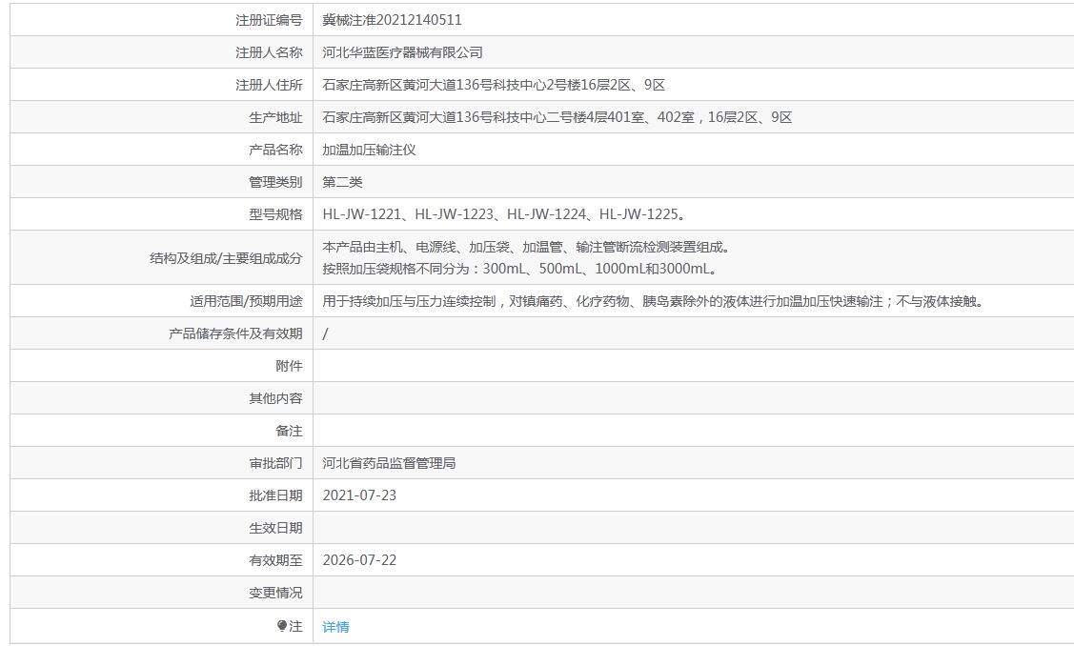This screenshot has height=646, width=1074.
Task: Click the 批准日期 label
Action: point(275,495)
